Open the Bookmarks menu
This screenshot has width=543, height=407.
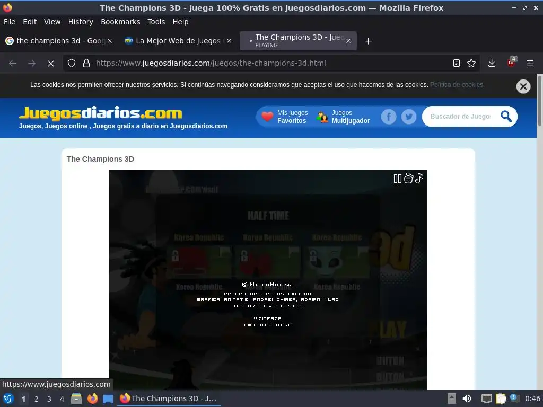pos(120,22)
